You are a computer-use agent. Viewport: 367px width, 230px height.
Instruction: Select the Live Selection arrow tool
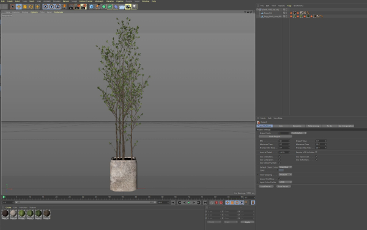13,7
